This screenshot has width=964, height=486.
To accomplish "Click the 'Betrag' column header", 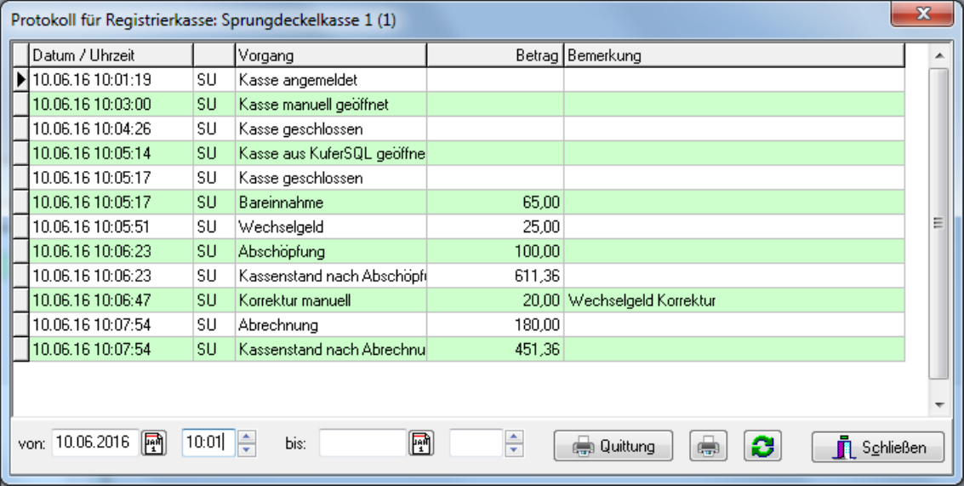I will [495, 55].
